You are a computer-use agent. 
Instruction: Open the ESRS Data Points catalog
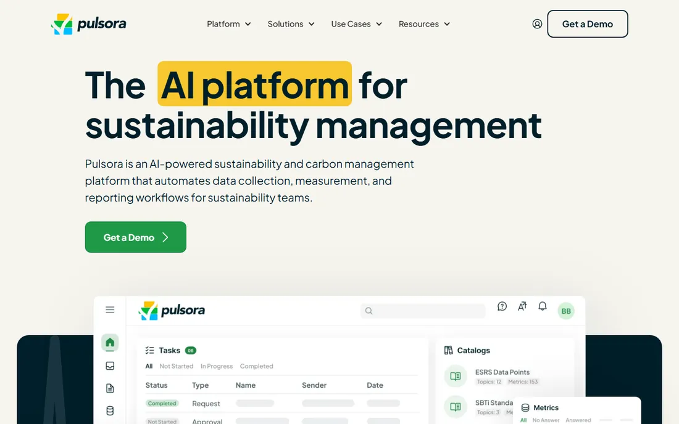(502, 372)
